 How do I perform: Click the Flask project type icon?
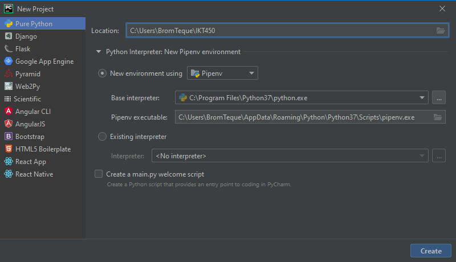(9, 49)
